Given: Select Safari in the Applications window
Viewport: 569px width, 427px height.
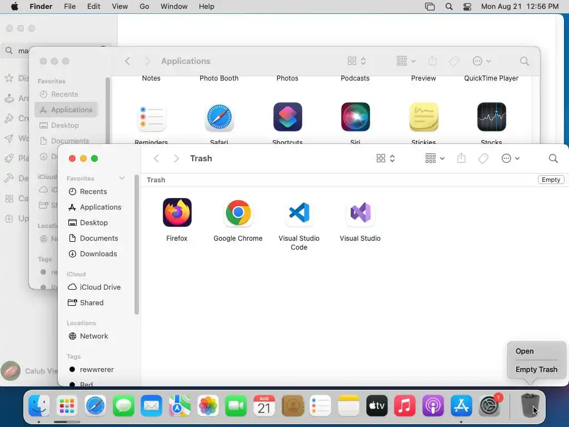Looking at the screenshot, I should point(219,117).
